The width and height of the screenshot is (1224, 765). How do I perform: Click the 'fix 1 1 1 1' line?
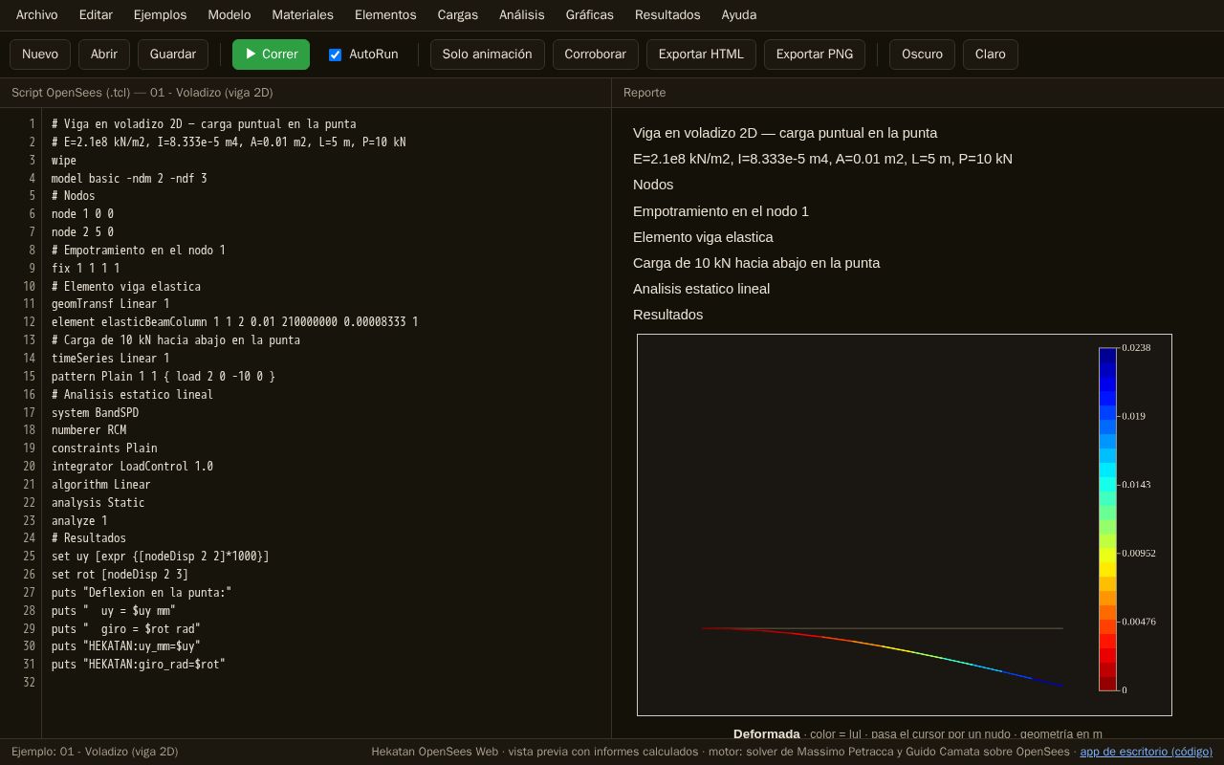tap(86, 268)
